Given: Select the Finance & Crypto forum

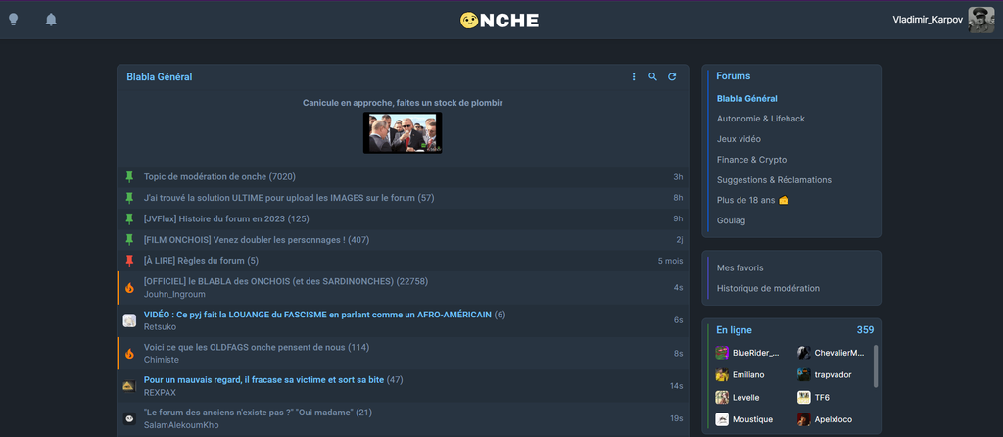Looking at the screenshot, I should (x=751, y=160).
